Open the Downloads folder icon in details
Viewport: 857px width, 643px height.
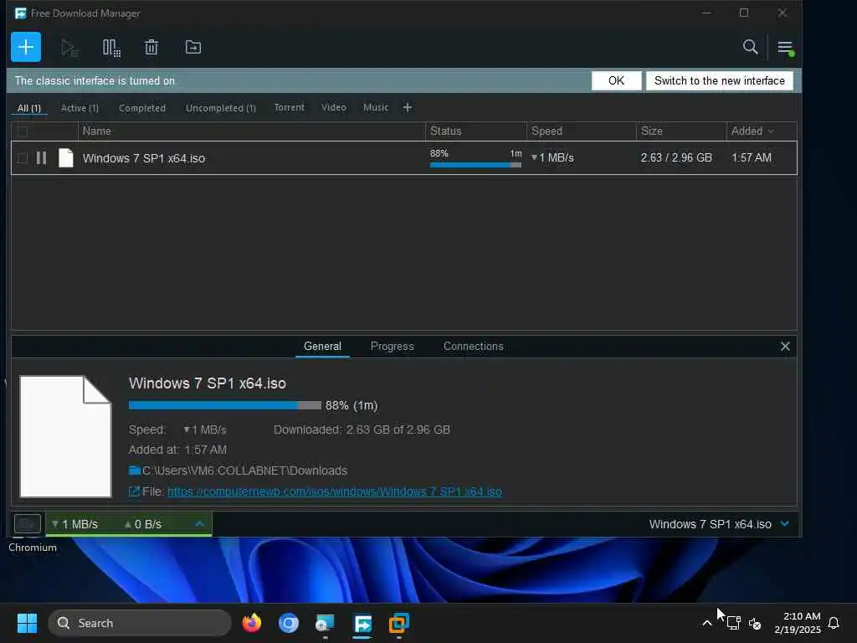pos(135,471)
